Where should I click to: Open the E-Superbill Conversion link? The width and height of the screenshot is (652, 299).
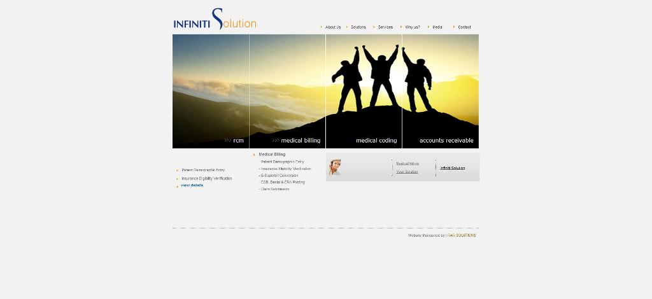click(x=280, y=176)
